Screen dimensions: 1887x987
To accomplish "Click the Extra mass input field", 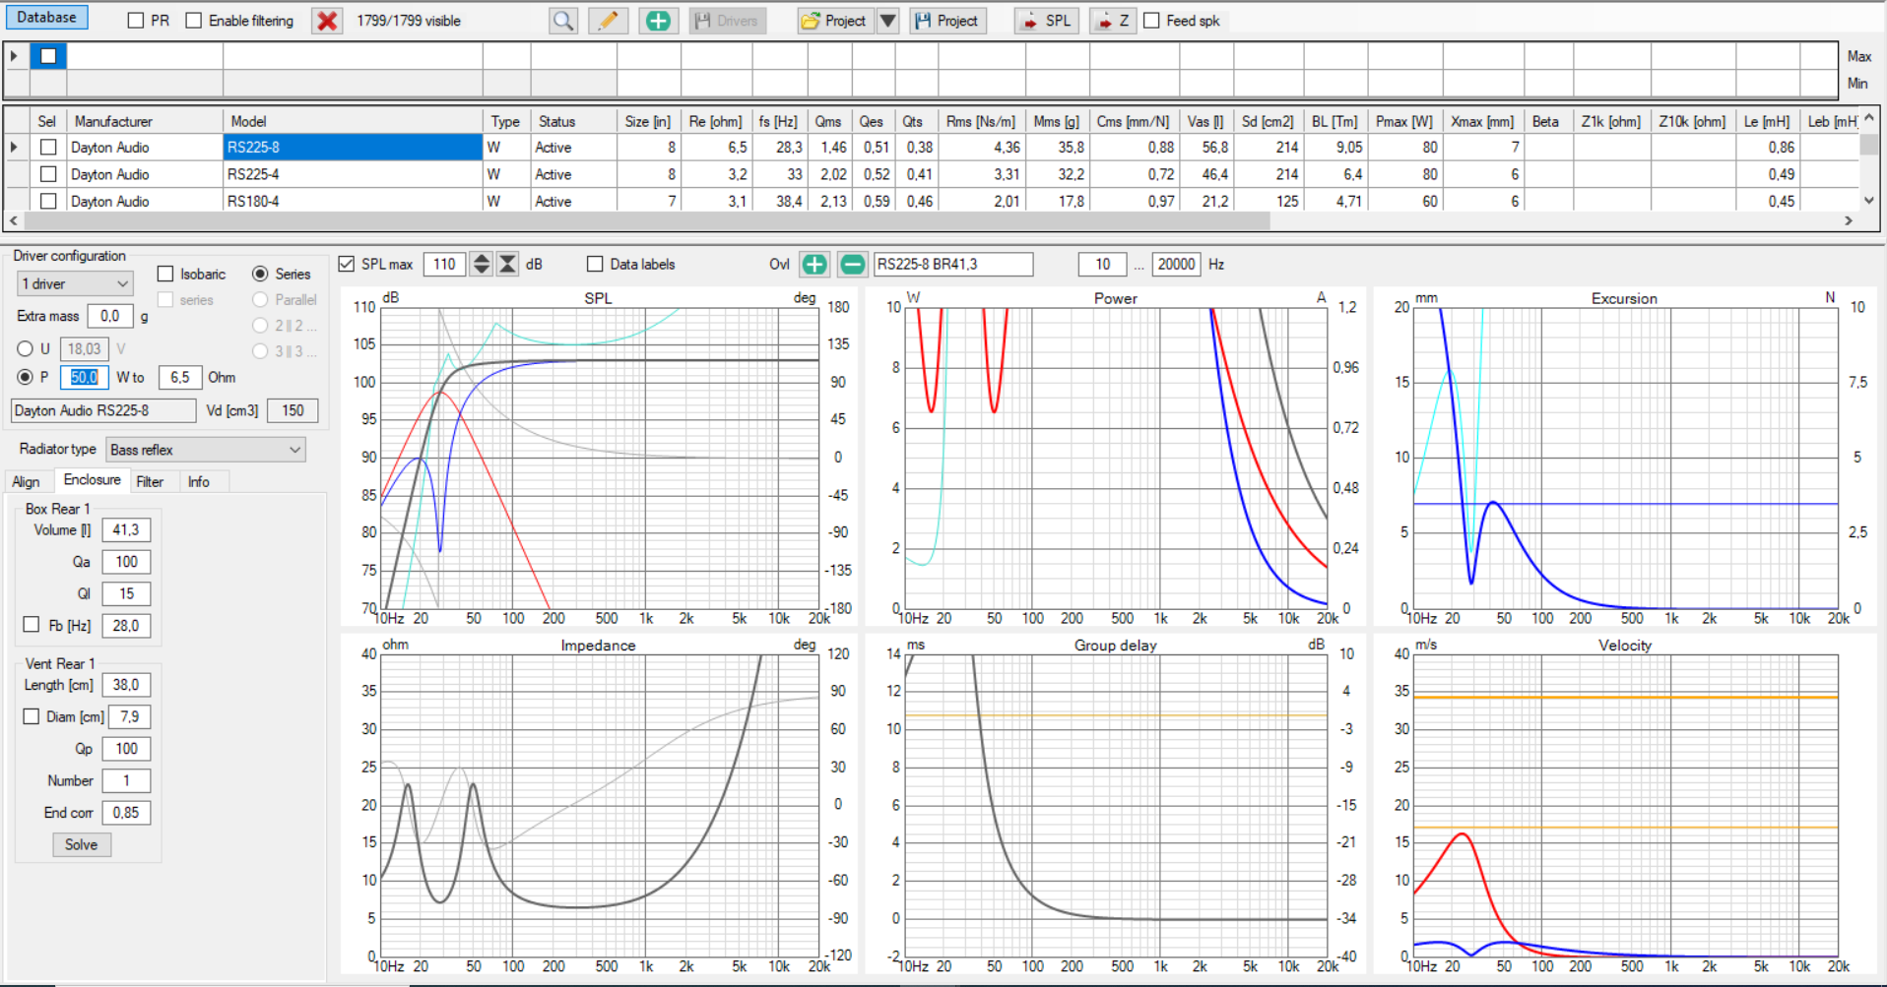I will pyautogui.click(x=110, y=316).
